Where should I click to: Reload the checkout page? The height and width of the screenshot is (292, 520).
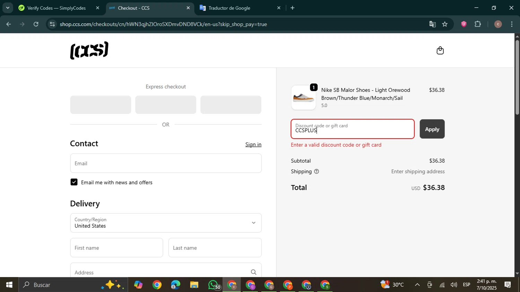coord(36,24)
